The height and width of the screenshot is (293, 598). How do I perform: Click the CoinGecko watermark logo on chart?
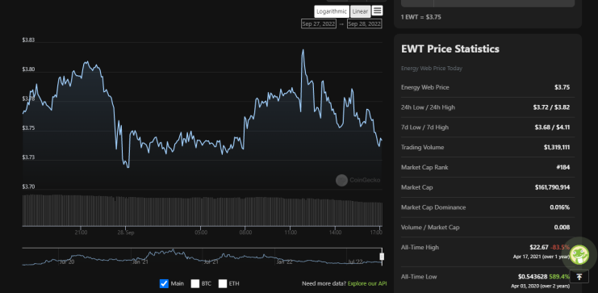coord(358,180)
